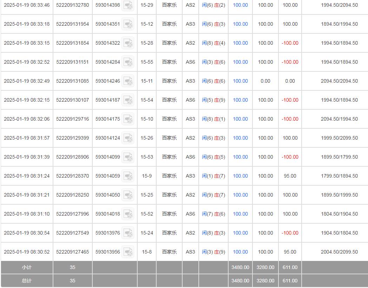Click the replay icon for 593014246
Screen dimensions: 368x288
(x=128, y=81)
